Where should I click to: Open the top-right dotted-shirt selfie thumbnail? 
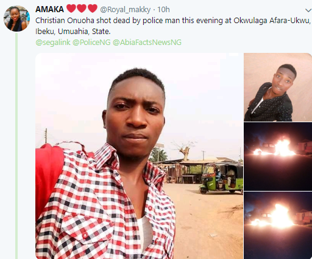click(x=278, y=87)
